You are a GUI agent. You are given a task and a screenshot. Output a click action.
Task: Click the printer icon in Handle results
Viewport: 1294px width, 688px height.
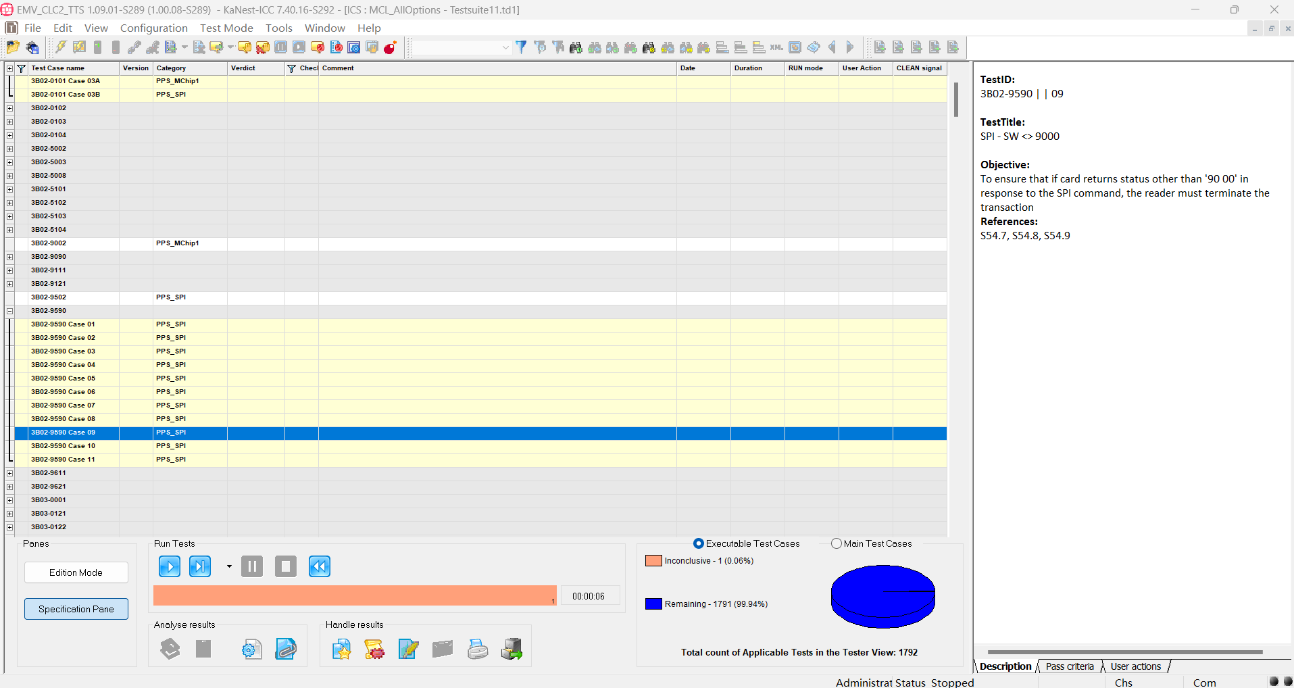(478, 649)
